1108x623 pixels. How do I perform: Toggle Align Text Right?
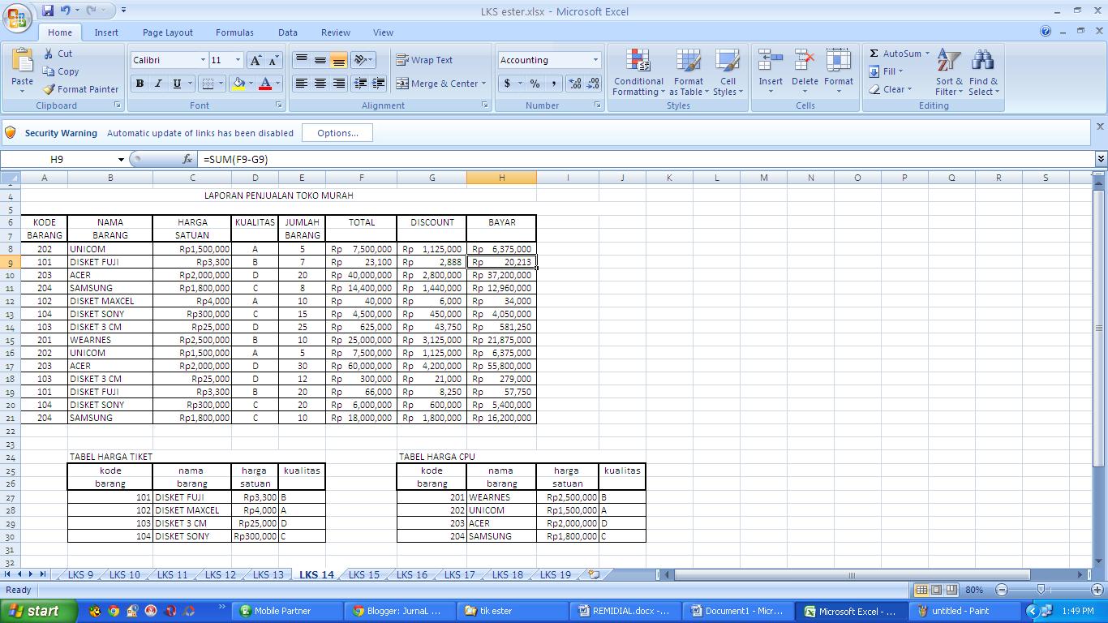pos(338,84)
